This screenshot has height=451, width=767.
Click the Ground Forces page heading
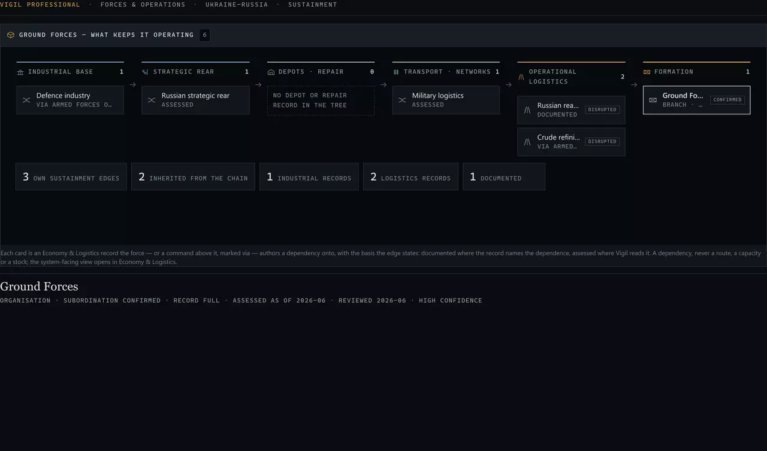[39, 287]
